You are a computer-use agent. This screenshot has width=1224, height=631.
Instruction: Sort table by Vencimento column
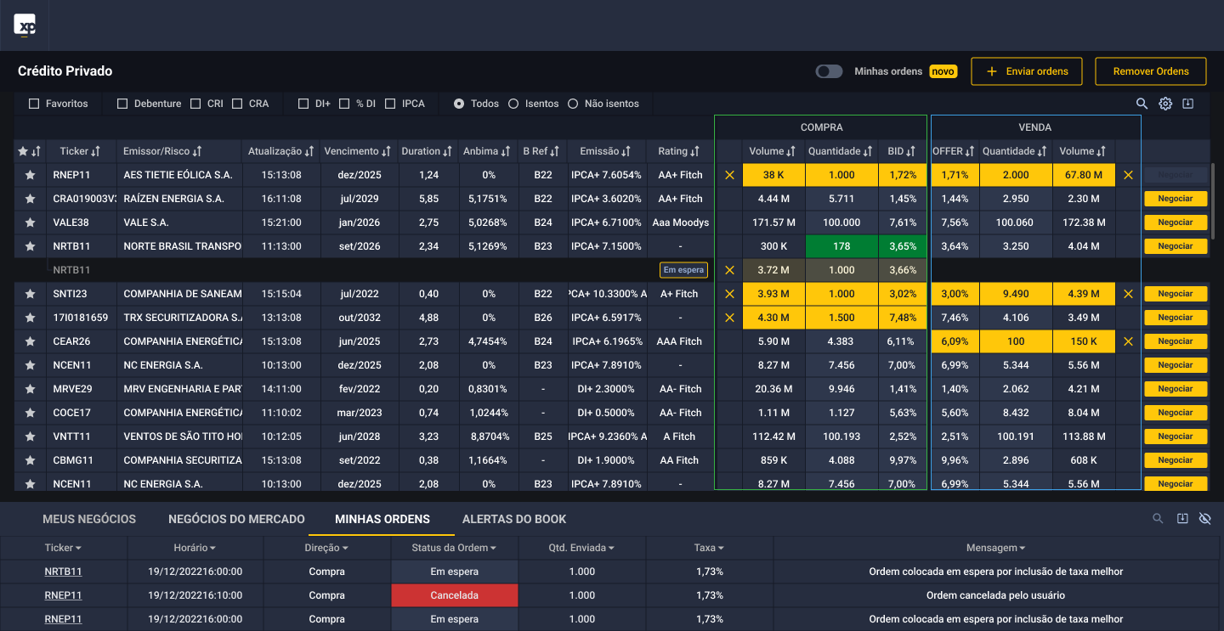tap(356, 151)
